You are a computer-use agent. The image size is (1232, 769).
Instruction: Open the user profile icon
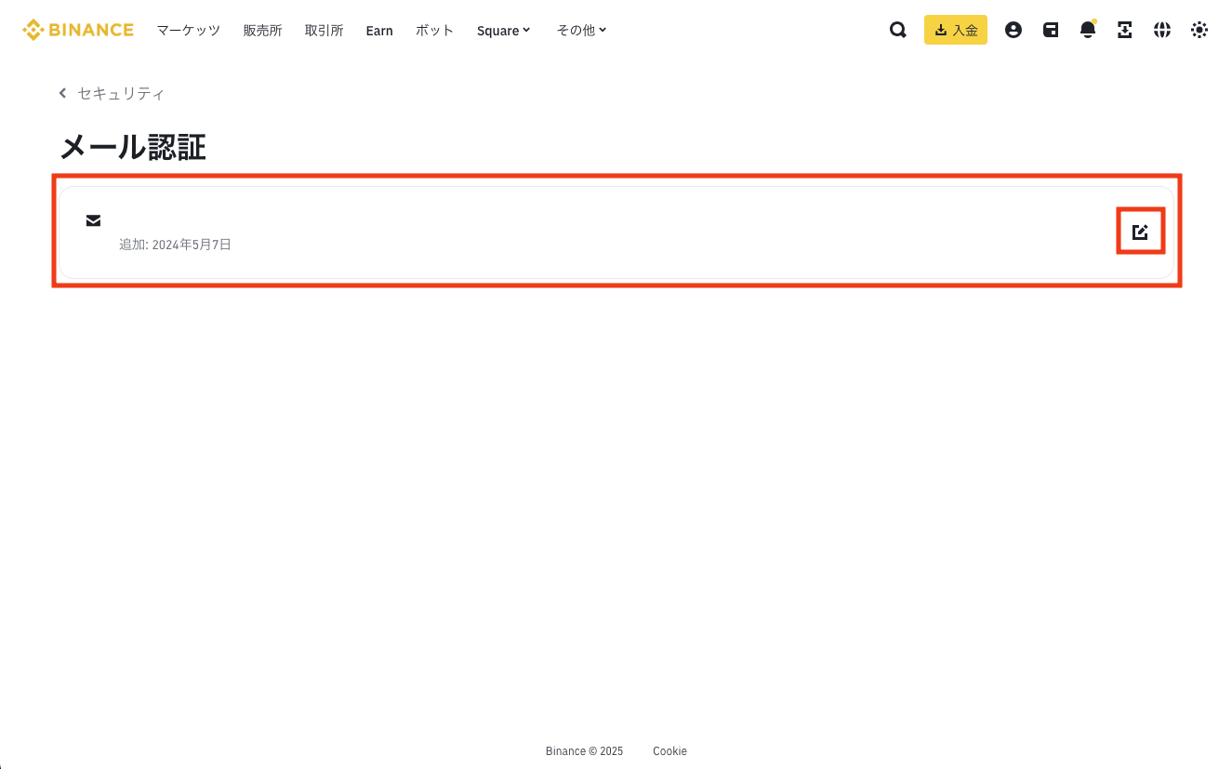(1013, 30)
